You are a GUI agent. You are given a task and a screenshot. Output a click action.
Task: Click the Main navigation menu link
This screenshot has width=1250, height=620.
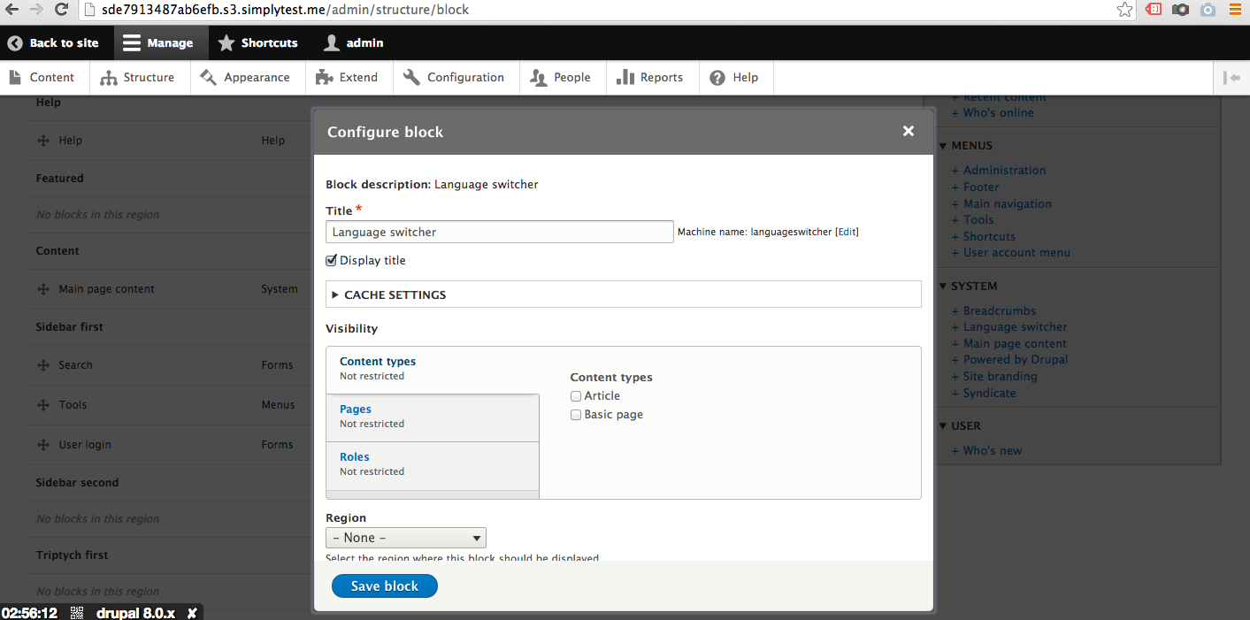(x=1008, y=204)
